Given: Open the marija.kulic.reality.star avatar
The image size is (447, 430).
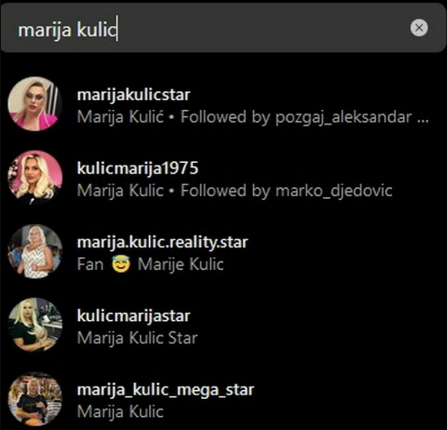Looking at the screenshot, I should pos(35,251).
